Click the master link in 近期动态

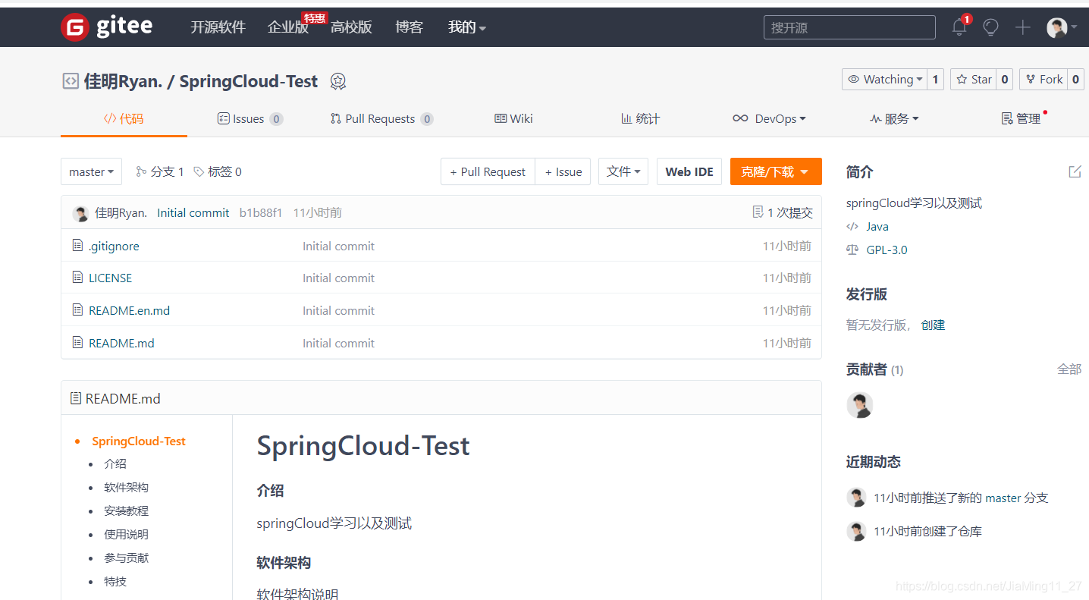1003,498
